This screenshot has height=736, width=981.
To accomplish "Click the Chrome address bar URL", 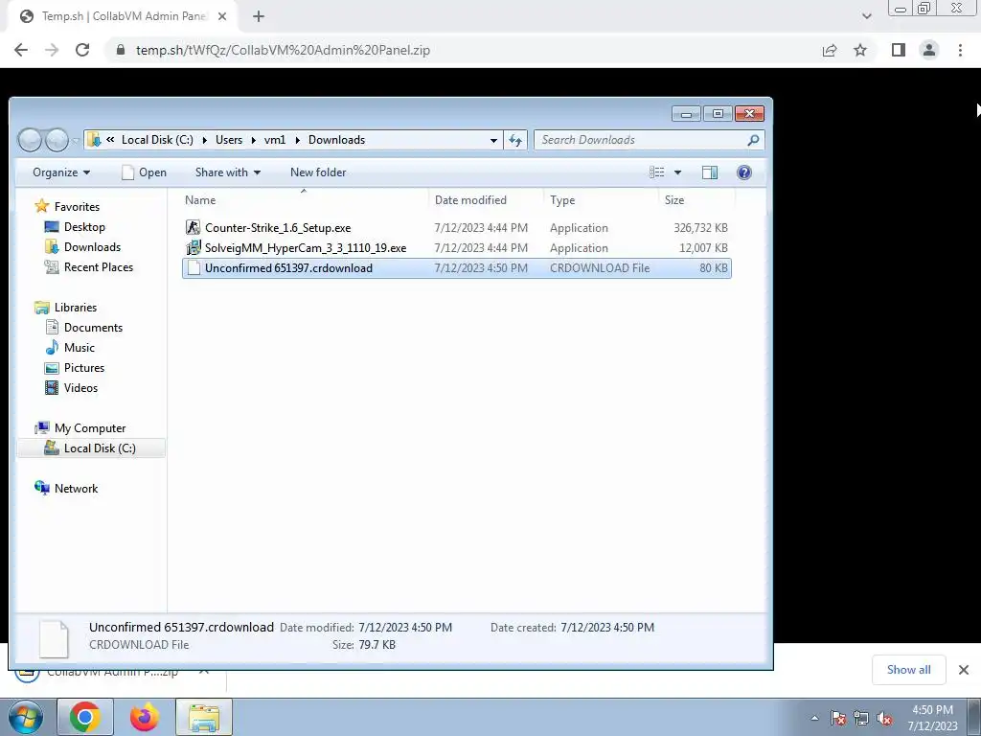I will pyautogui.click(x=283, y=50).
